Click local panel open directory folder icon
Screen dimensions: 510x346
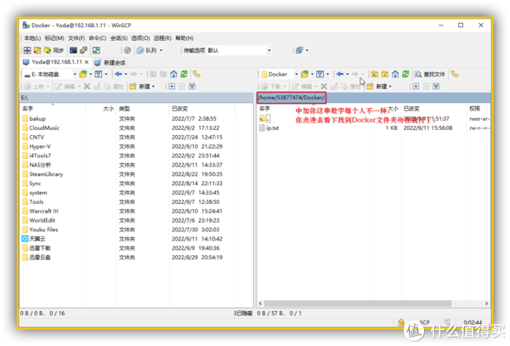tap(83, 74)
